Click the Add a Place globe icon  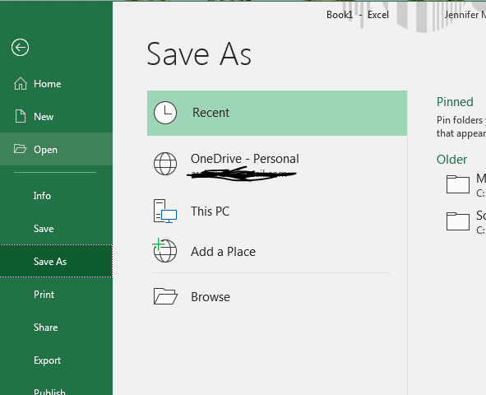coord(164,250)
